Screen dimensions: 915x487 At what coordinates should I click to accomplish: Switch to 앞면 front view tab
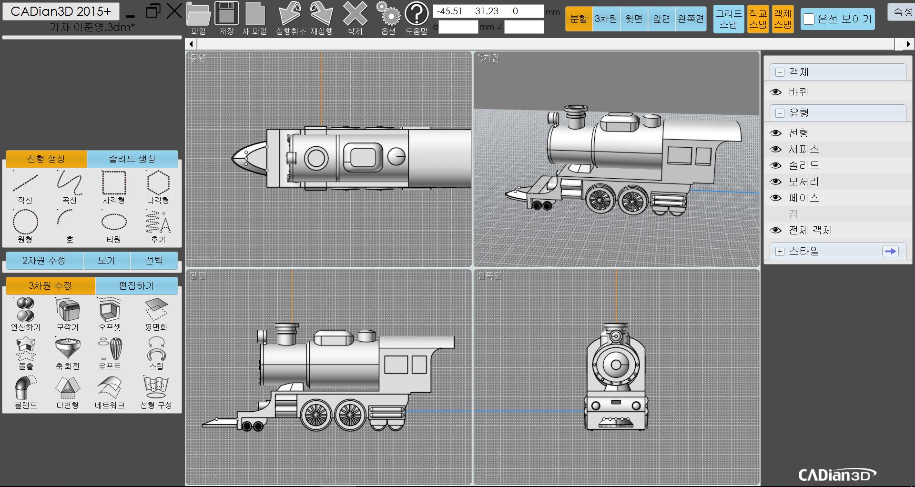(661, 19)
